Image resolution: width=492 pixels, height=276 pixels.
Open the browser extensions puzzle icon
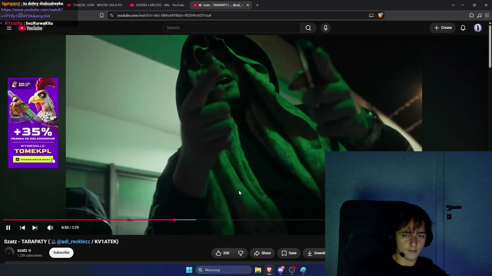click(x=472, y=15)
